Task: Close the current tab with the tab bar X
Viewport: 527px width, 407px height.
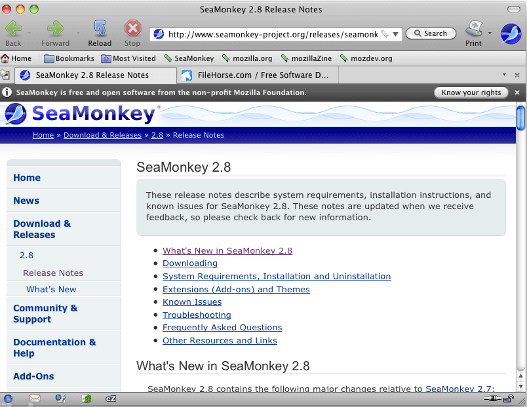Action: [x=517, y=75]
